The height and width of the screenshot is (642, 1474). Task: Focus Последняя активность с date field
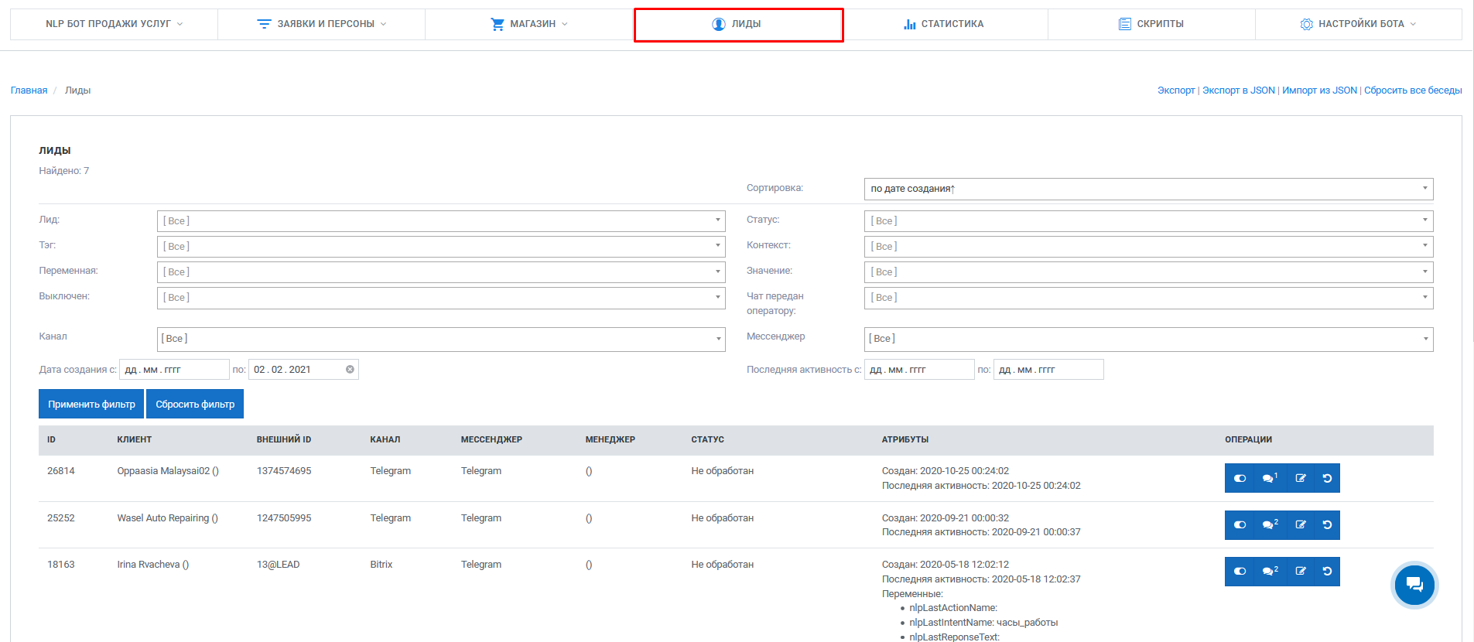[919, 370]
